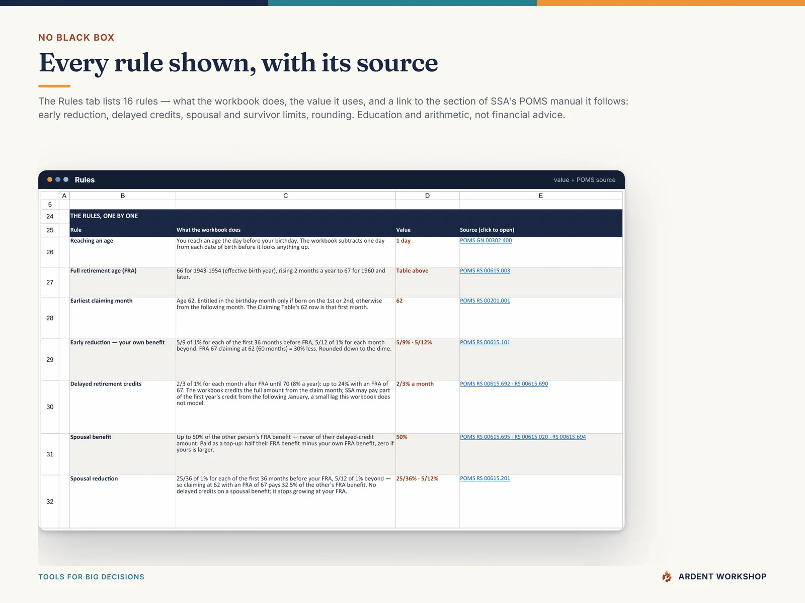805x603 pixels.
Task: Select column A header
Action: tap(64, 195)
